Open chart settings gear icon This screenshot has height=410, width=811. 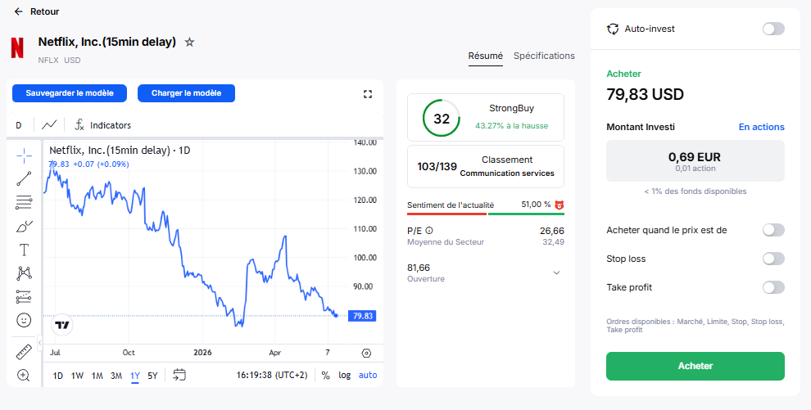(x=367, y=354)
